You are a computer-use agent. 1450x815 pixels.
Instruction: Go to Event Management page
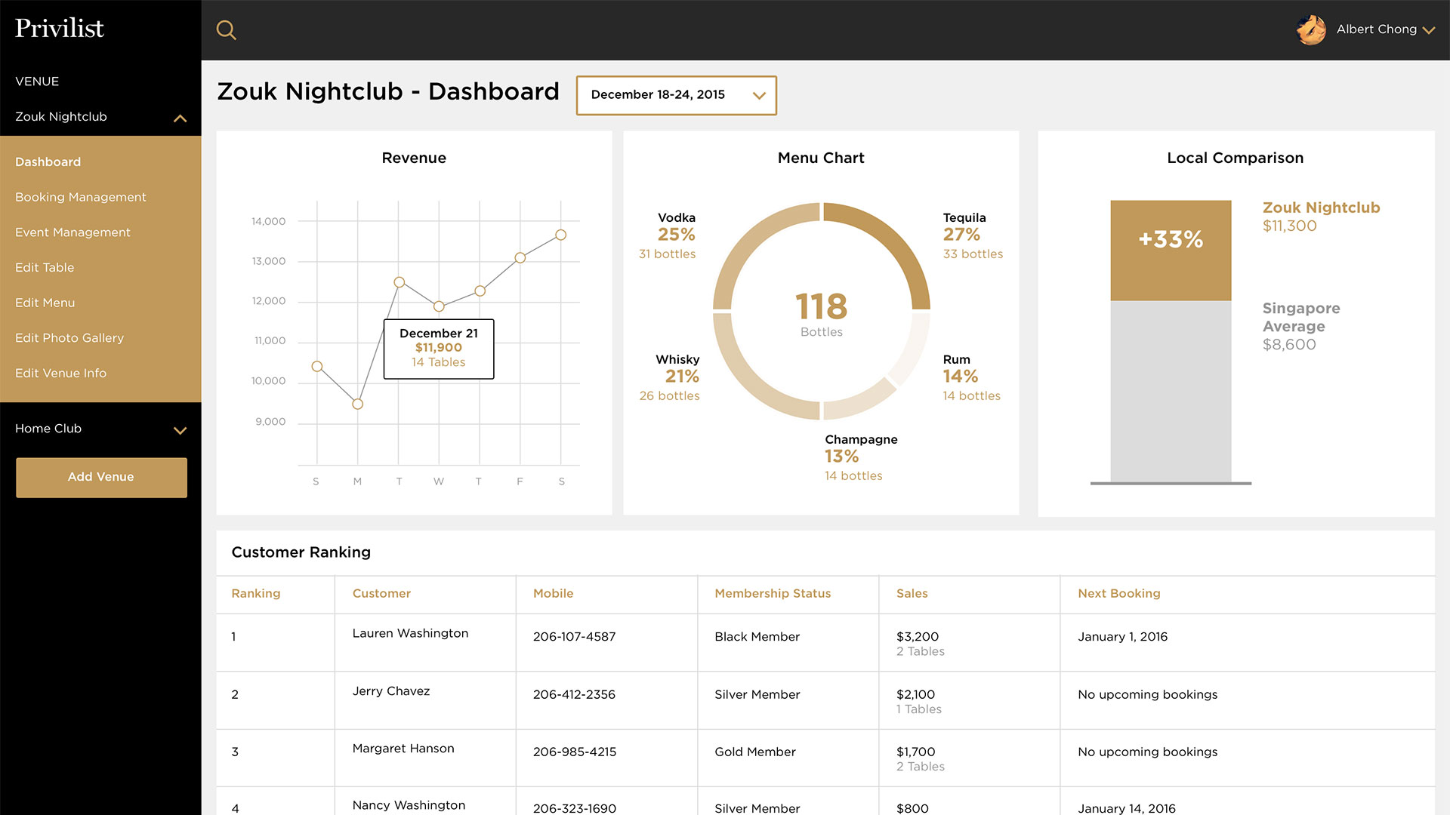pos(72,232)
